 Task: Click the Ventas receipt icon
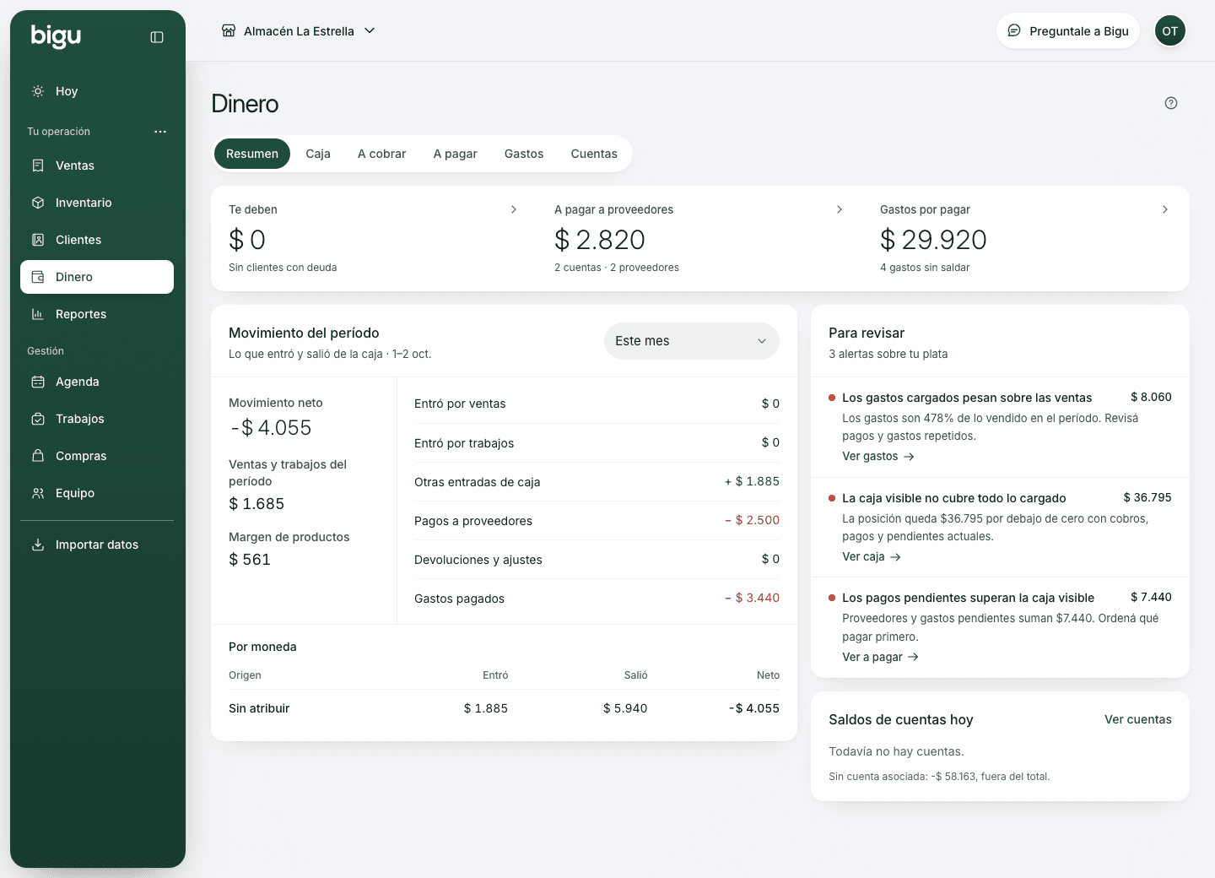pyautogui.click(x=38, y=165)
